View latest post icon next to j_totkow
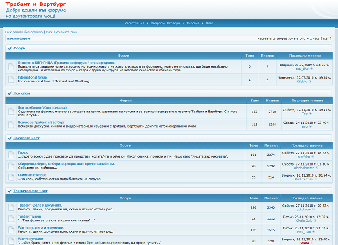This screenshot has width=338, height=245. tap(313, 209)
